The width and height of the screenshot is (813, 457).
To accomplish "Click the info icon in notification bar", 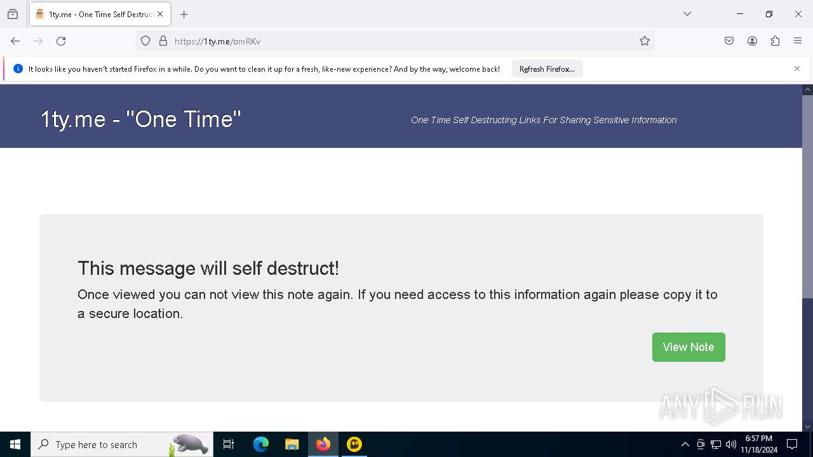I will pos(18,69).
